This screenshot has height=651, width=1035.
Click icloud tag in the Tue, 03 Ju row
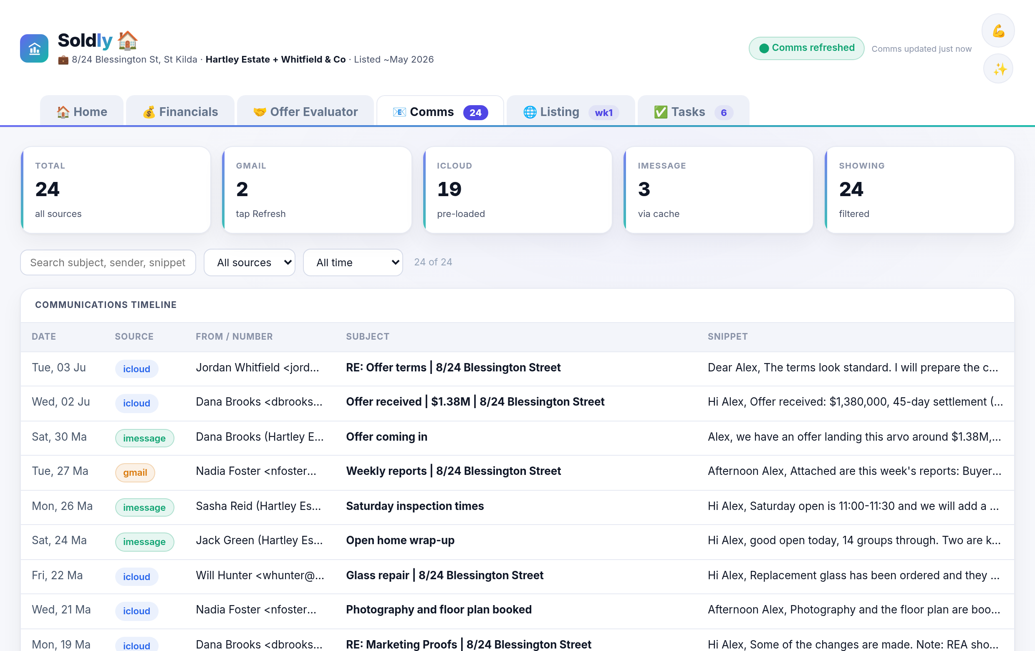[137, 368]
